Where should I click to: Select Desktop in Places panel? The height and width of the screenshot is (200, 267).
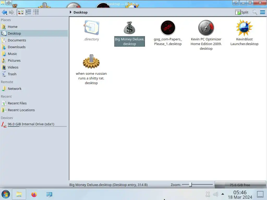point(34,34)
